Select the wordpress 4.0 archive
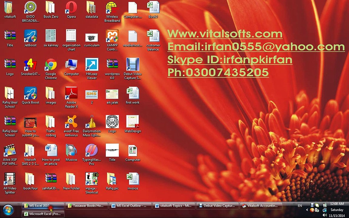Image resolution: width=349 pixels, height=218 pixels. coord(112,69)
